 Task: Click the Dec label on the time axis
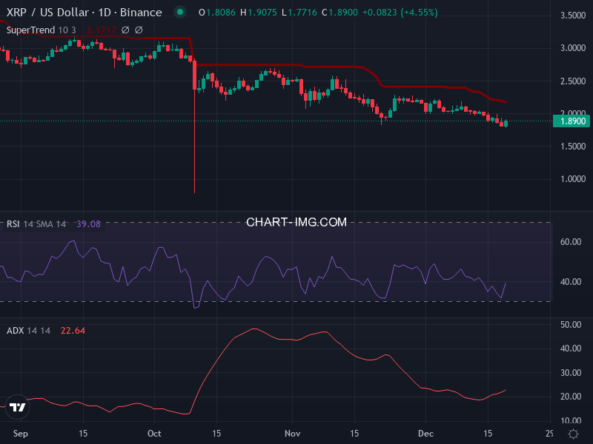[x=427, y=434]
